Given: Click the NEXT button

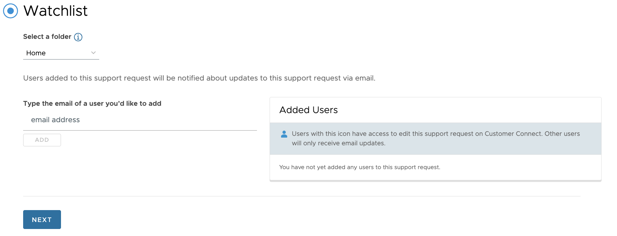Looking at the screenshot, I should click(x=42, y=220).
